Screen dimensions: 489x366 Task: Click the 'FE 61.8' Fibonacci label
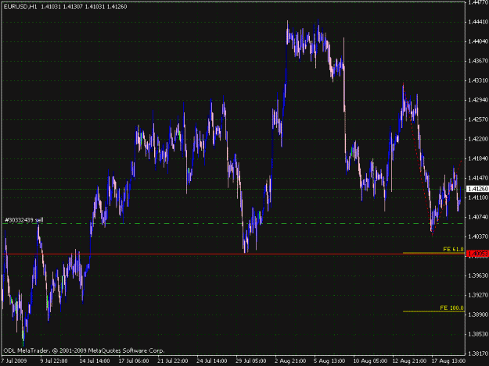point(453,250)
